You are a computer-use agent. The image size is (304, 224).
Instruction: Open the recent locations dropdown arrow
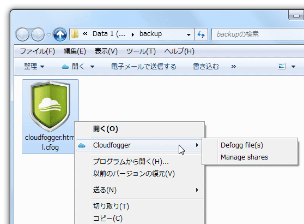pyautogui.click(x=48, y=35)
